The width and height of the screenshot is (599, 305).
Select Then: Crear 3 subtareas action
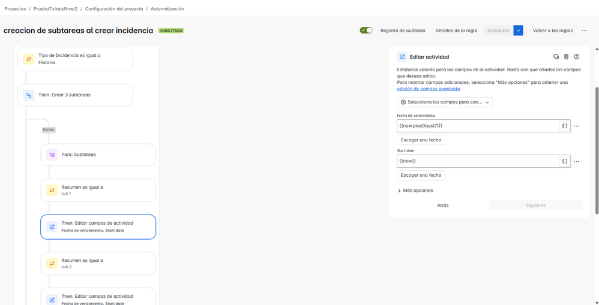click(75, 95)
